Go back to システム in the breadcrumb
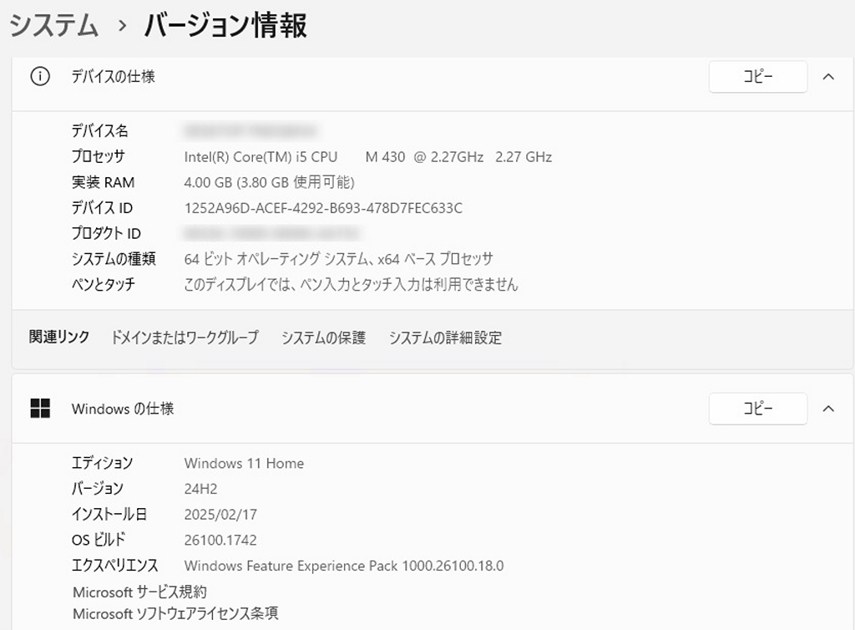Image resolution: width=855 pixels, height=630 pixels. tap(53, 25)
